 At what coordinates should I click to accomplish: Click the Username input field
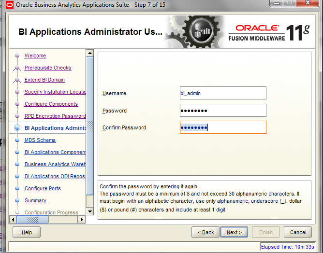pyautogui.click(x=223, y=93)
